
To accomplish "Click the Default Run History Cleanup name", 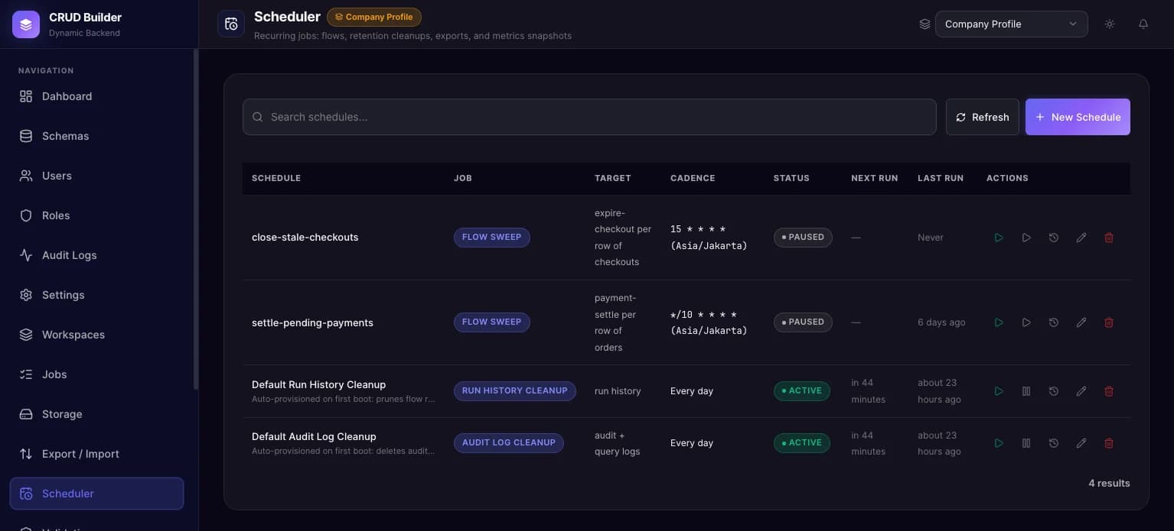I will click(318, 384).
